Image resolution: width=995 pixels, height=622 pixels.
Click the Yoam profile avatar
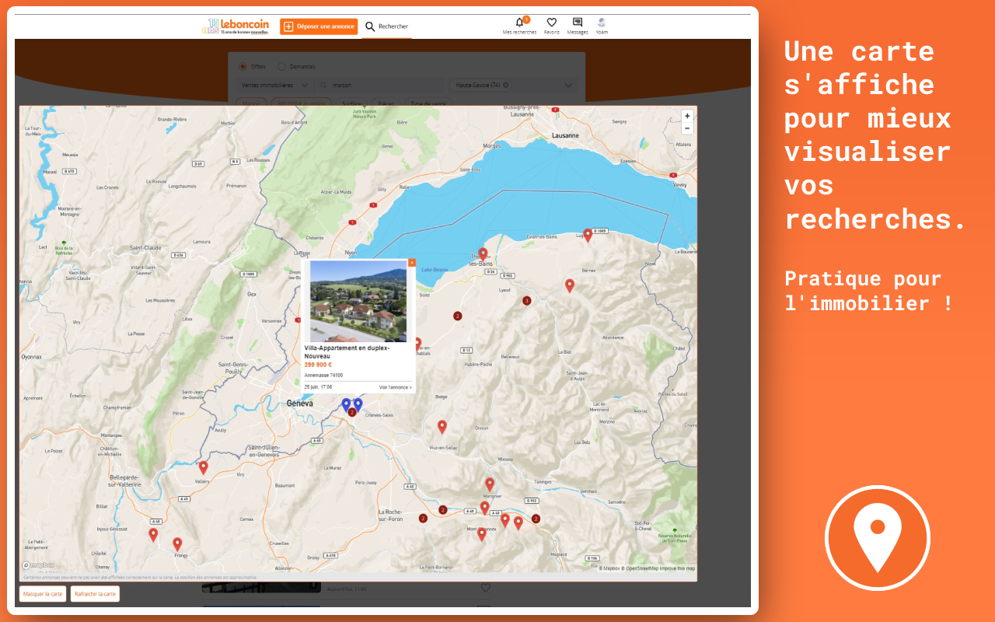[602, 23]
